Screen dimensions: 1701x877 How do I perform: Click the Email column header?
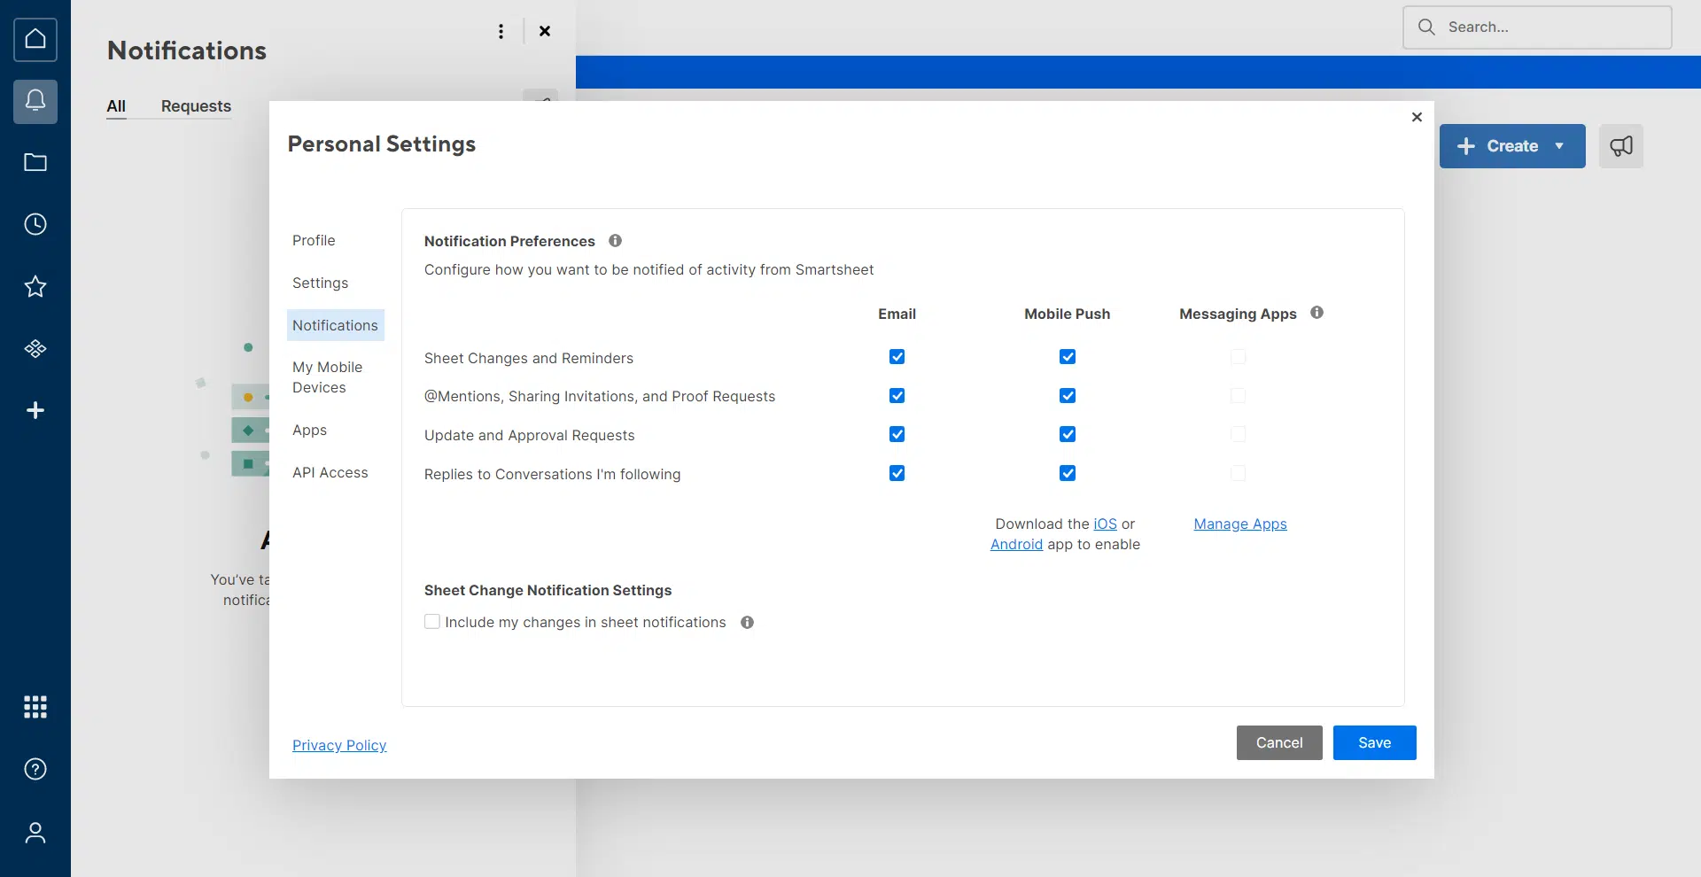click(x=897, y=314)
